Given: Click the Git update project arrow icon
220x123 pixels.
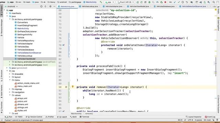Looking at the screenshot, I should pos(175,2).
